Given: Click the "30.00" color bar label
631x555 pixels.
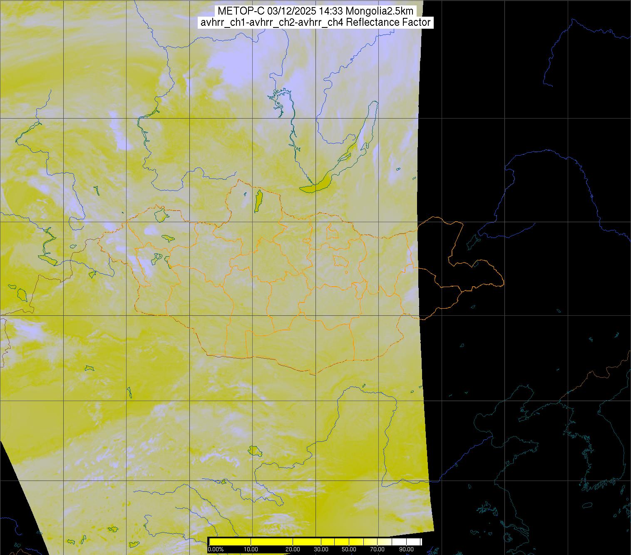Looking at the screenshot, I should pyautogui.click(x=321, y=550).
